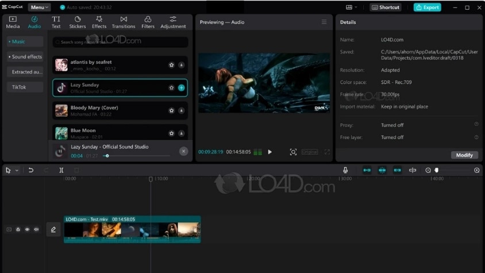Open the Effects tab
485x273 pixels.
(99, 22)
